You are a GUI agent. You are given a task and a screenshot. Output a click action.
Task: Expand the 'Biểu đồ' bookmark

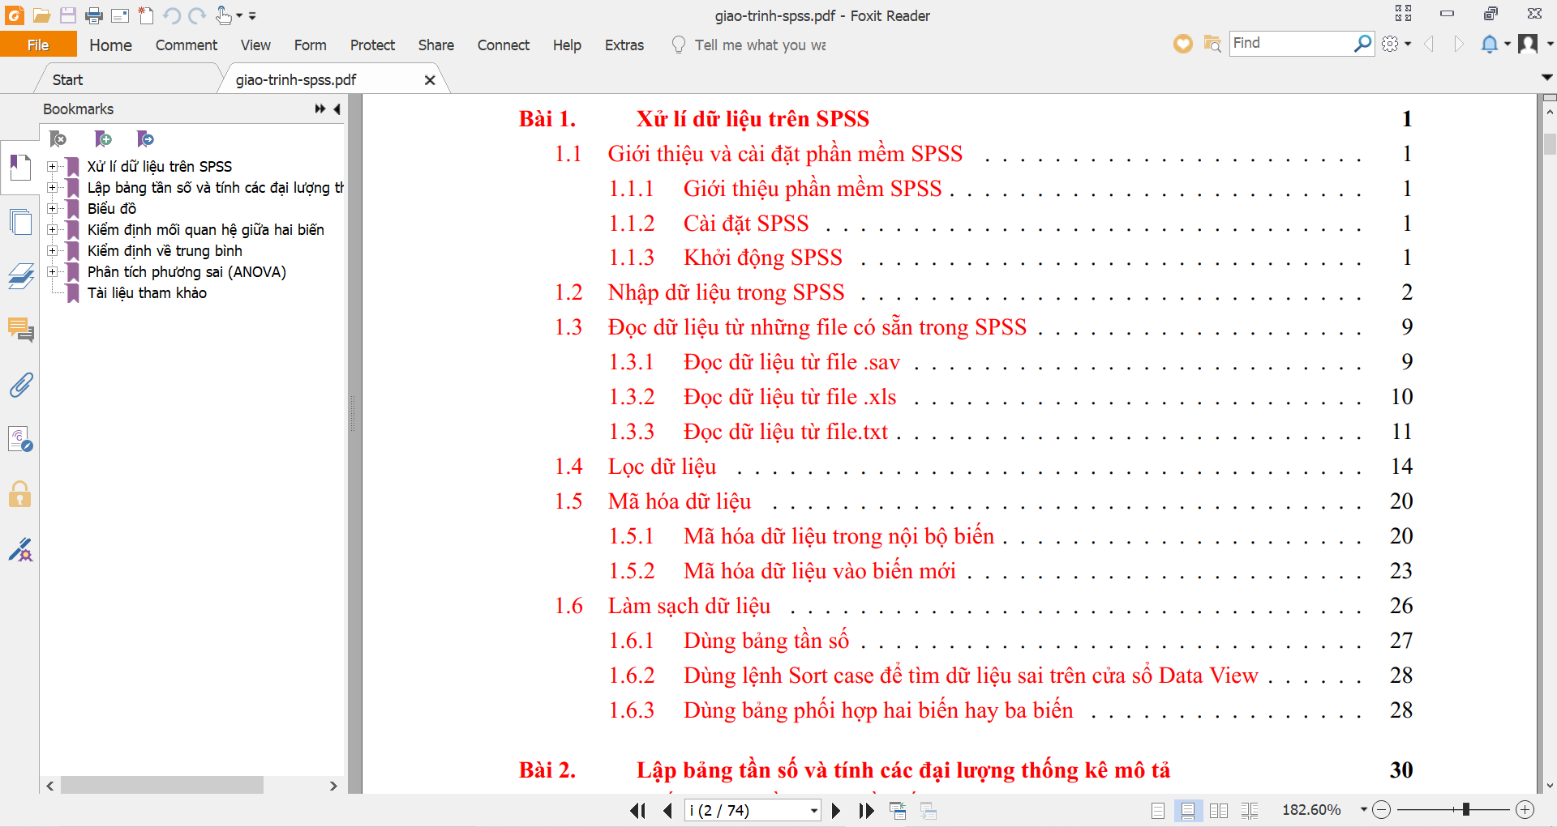click(x=53, y=209)
